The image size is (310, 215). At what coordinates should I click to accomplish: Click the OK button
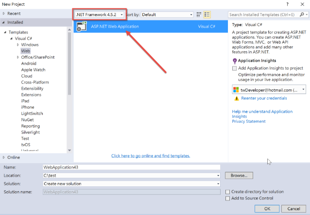(267, 209)
